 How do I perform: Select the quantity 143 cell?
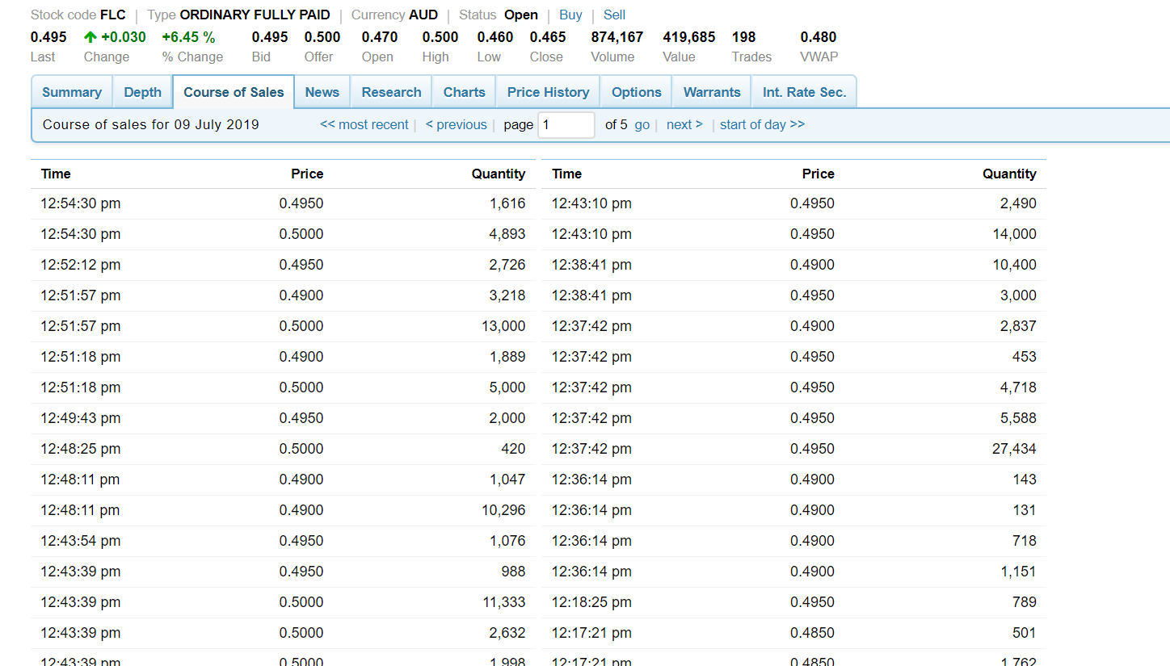(1025, 480)
